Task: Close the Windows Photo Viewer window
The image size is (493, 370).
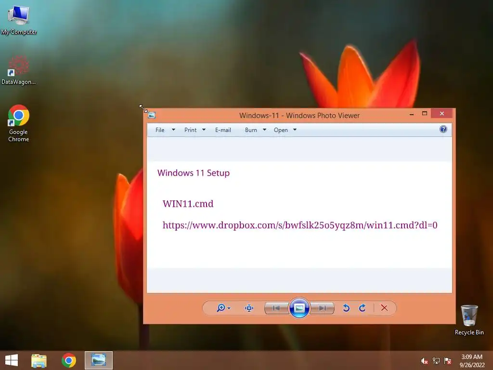Action: pyautogui.click(x=442, y=114)
